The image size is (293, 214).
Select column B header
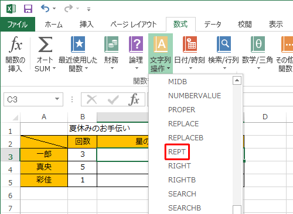point(83,117)
